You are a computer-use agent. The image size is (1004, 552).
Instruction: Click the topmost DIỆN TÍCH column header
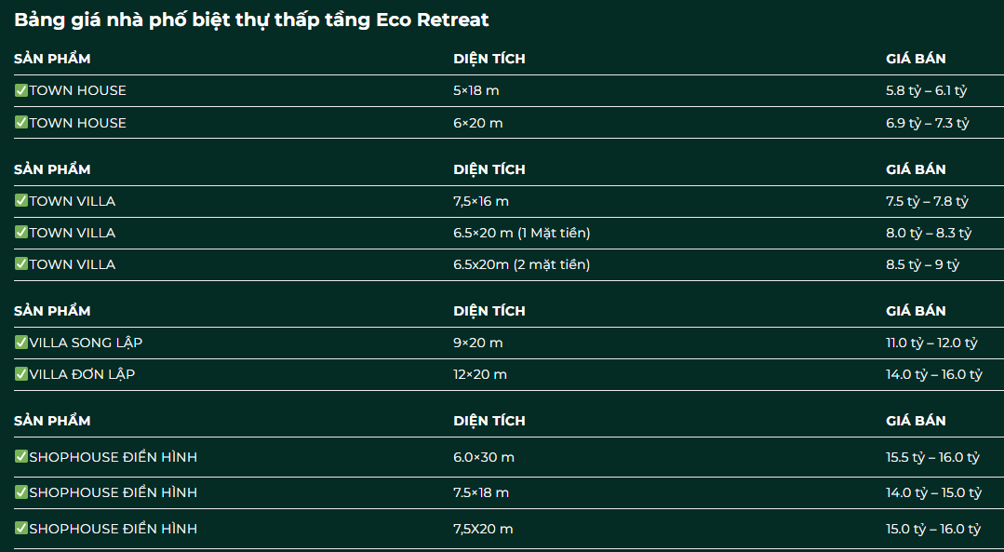(489, 59)
